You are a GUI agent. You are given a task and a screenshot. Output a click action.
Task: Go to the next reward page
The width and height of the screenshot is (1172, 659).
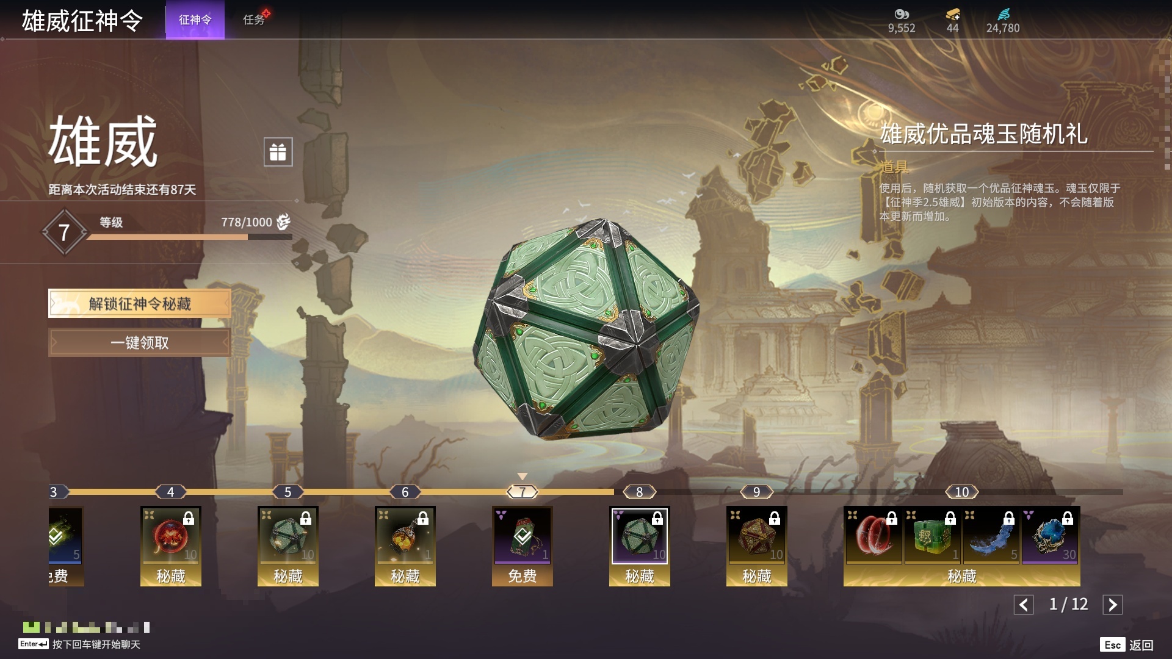[x=1112, y=605]
